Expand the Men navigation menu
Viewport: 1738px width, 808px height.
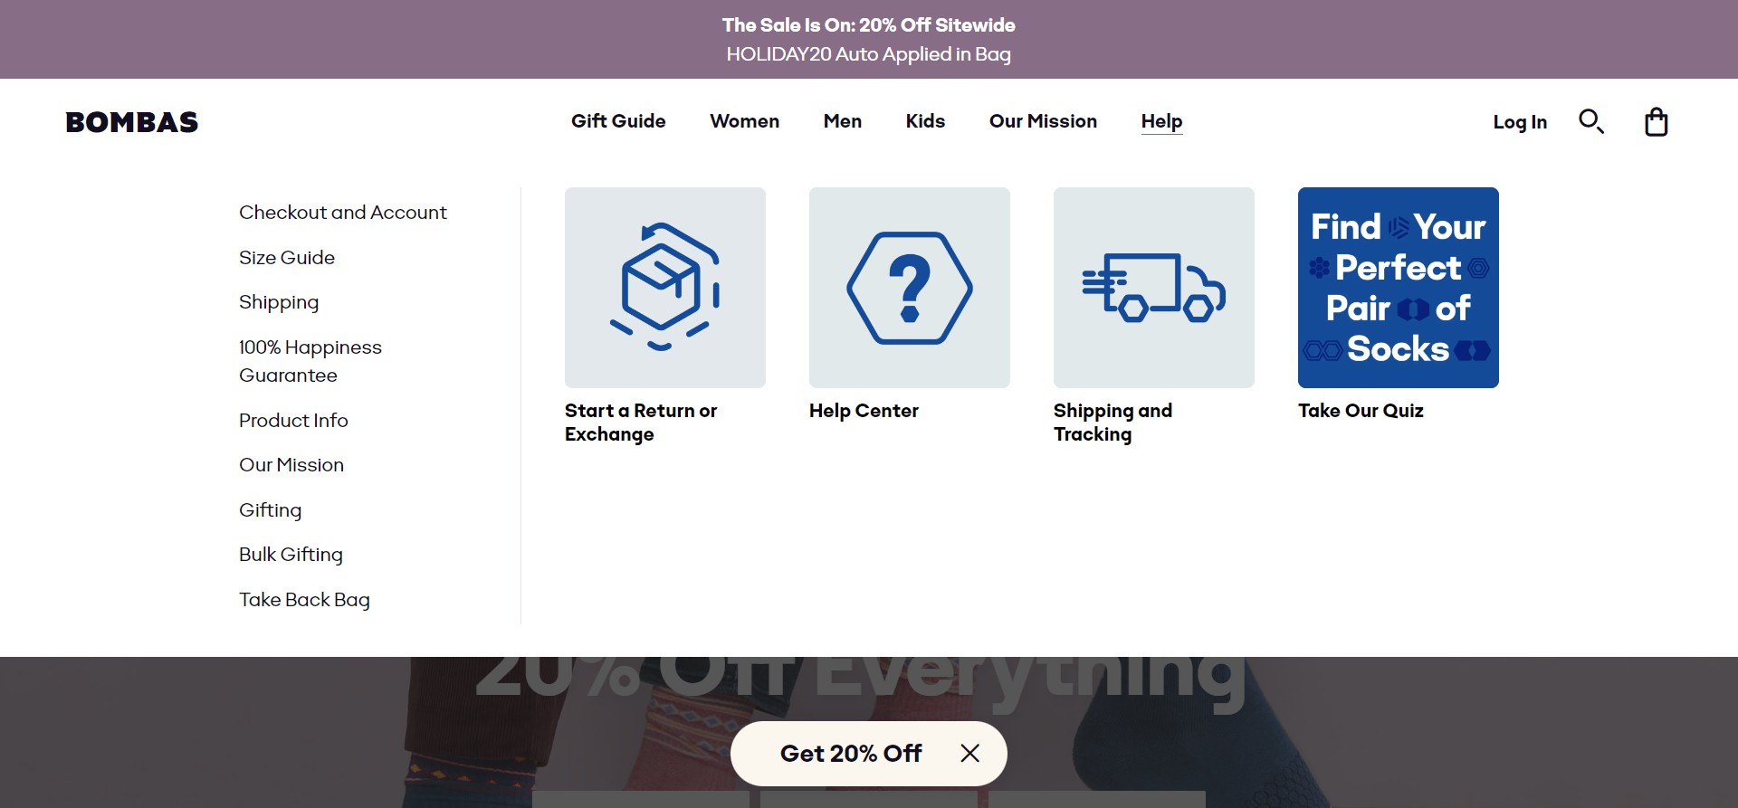tap(842, 121)
